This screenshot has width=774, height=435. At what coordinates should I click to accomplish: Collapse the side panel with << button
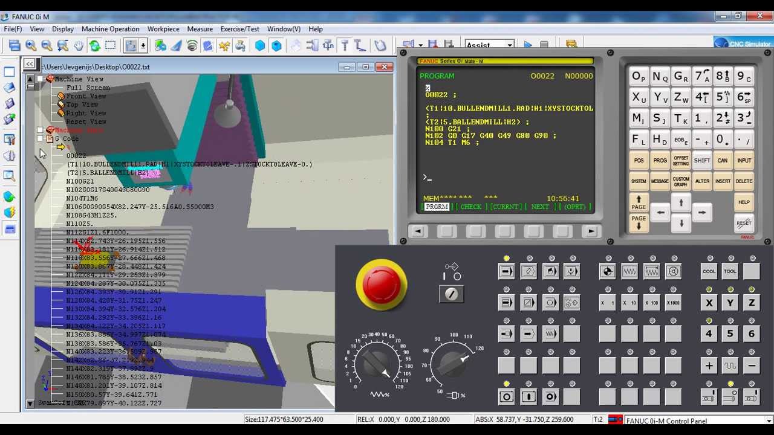point(29,63)
